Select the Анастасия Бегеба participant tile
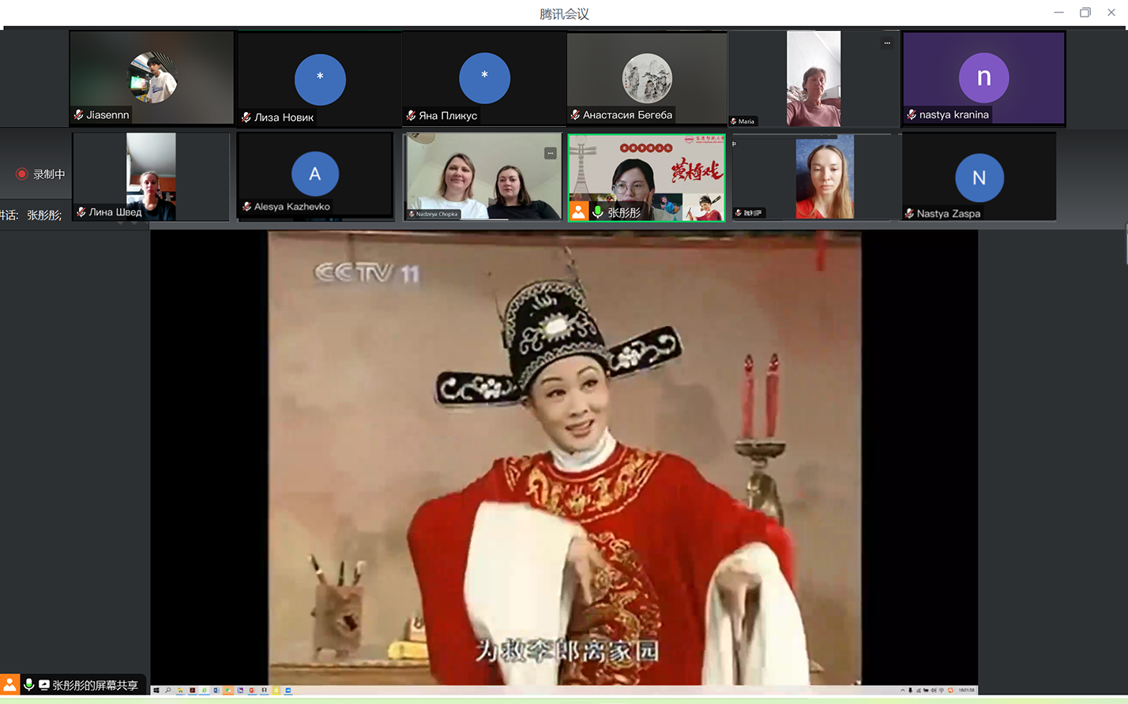This screenshot has width=1128, height=704. pos(647,77)
